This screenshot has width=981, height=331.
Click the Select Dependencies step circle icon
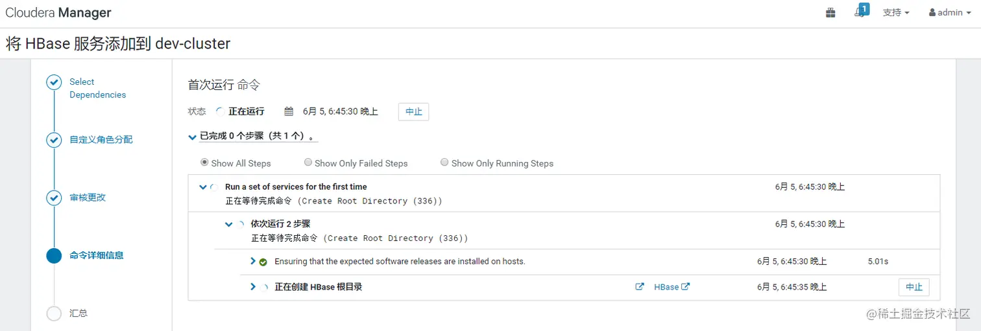coord(54,82)
